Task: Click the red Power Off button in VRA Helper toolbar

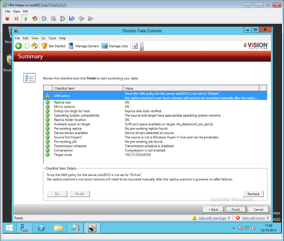Action: [x=7, y=19]
